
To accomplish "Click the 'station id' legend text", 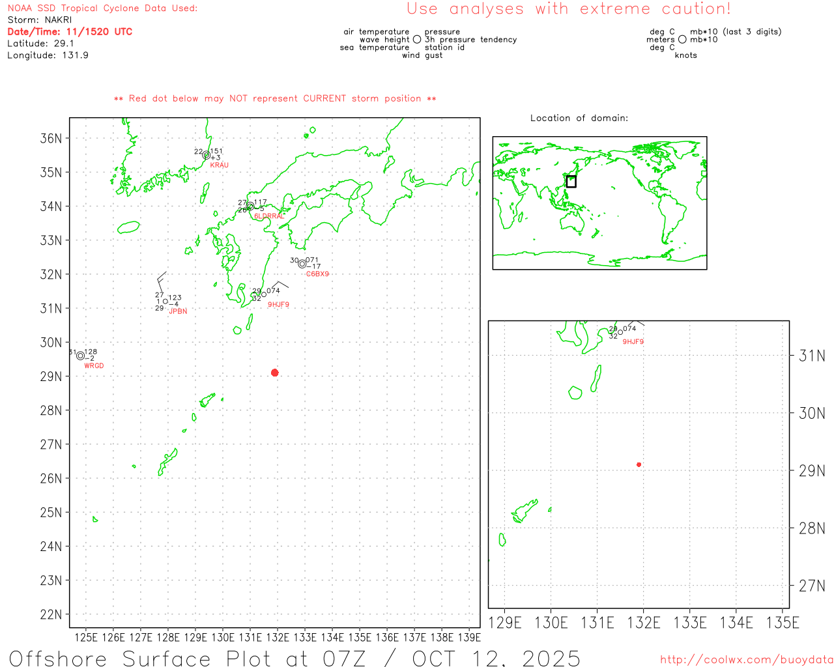I will [x=444, y=48].
